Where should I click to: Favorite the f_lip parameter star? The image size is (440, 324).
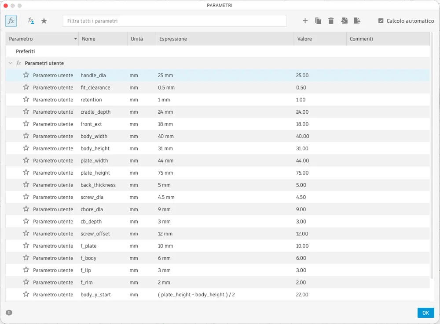[x=26, y=270]
